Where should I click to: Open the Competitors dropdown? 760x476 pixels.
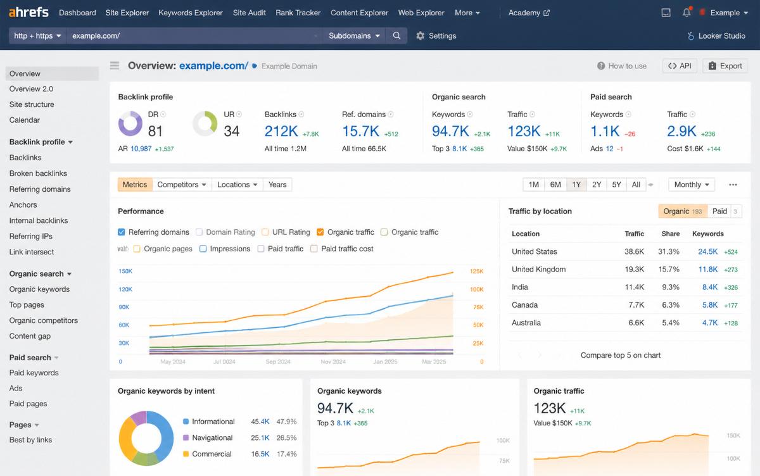182,185
